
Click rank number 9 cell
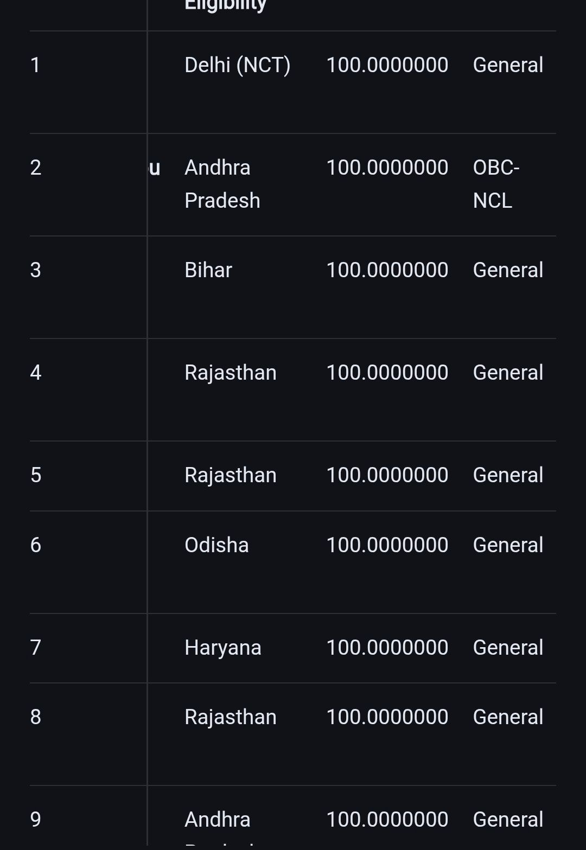[x=36, y=819]
